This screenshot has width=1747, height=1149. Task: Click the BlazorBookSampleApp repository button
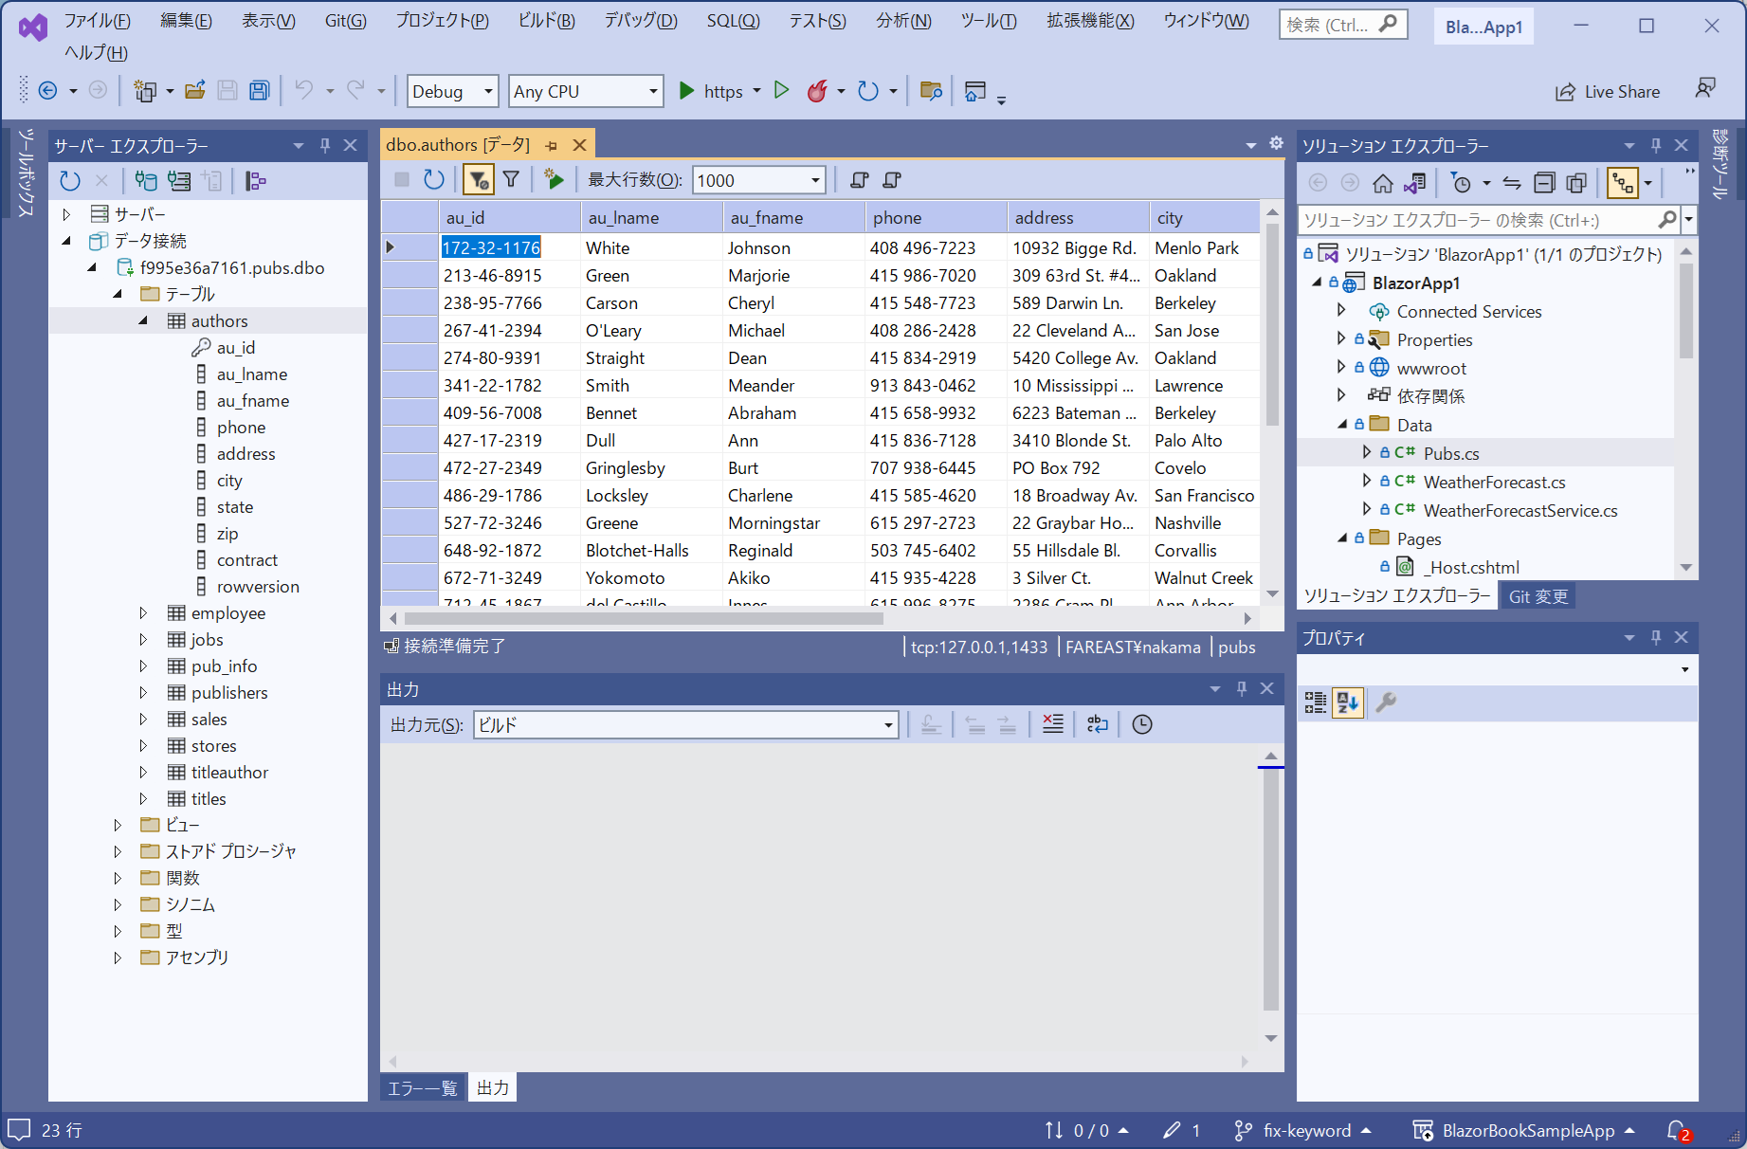point(1524,1130)
